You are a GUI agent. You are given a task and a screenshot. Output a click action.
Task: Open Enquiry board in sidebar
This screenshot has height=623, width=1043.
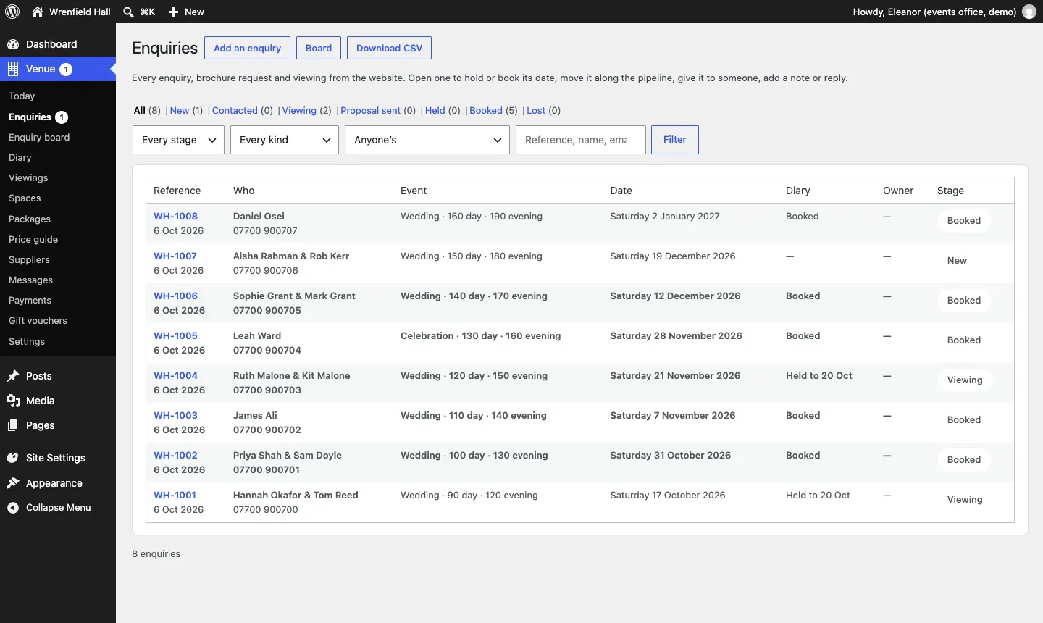point(39,137)
